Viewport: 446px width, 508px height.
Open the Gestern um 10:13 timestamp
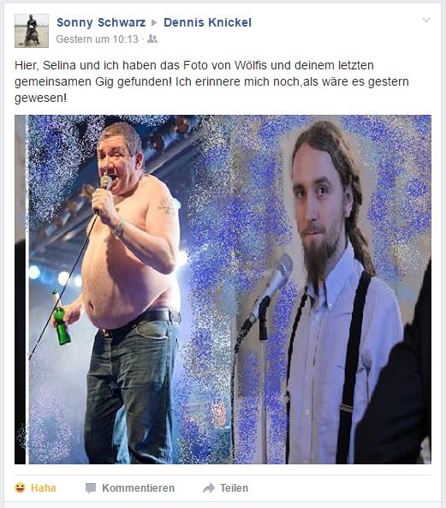(x=97, y=39)
